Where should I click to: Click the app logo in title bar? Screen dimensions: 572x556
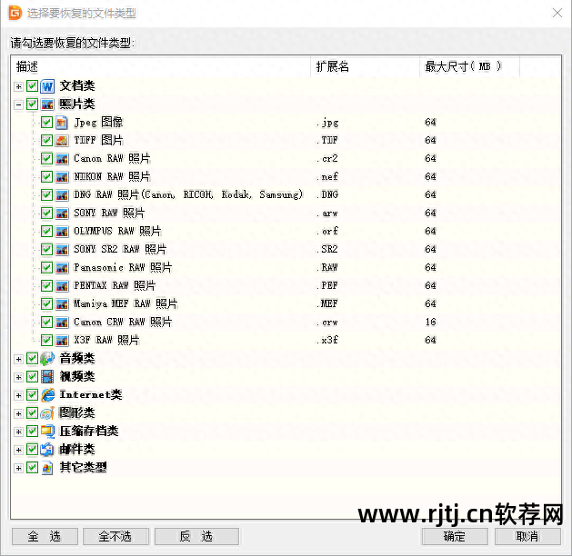coord(15,13)
